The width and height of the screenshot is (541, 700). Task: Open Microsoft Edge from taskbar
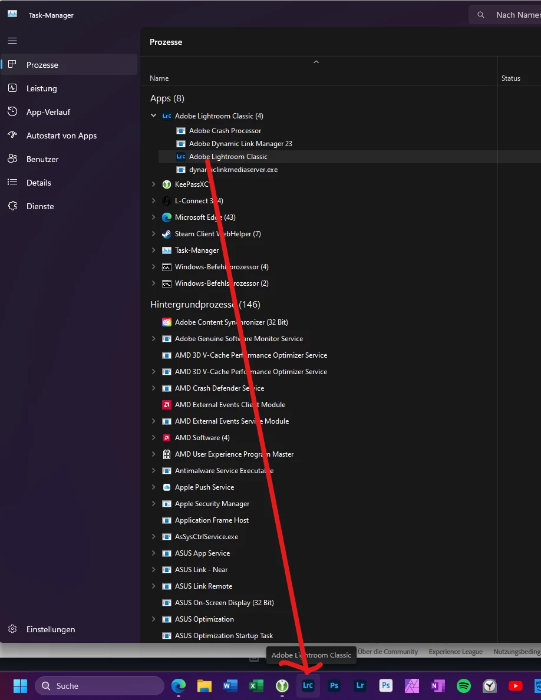[x=179, y=686]
